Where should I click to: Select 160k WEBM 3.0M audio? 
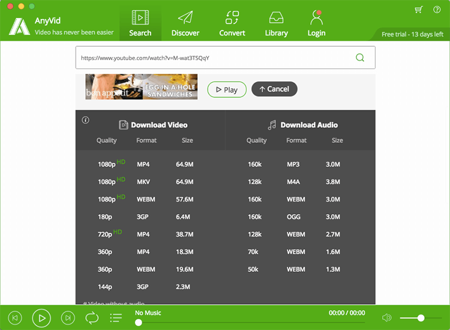pyautogui.click(x=300, y=199)
